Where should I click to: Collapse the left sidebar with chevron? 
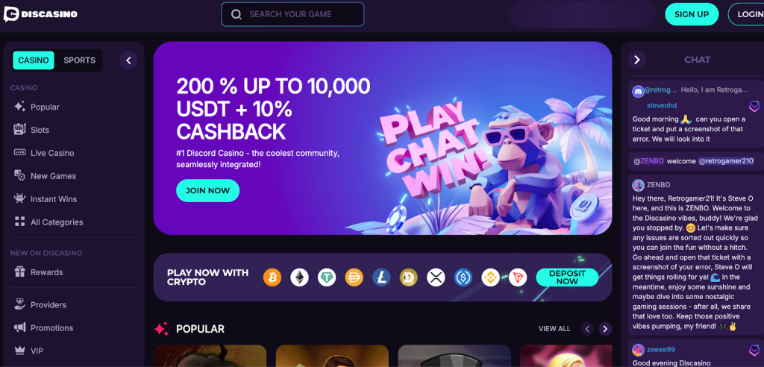click(x=128, y=60)
